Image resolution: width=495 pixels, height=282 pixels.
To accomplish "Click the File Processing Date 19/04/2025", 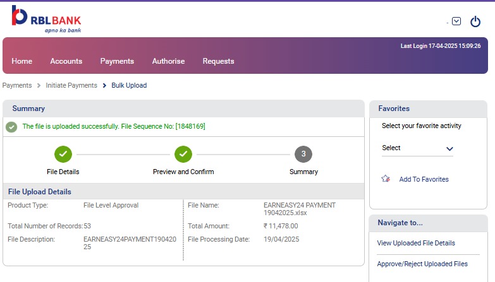I will (281, 240).
